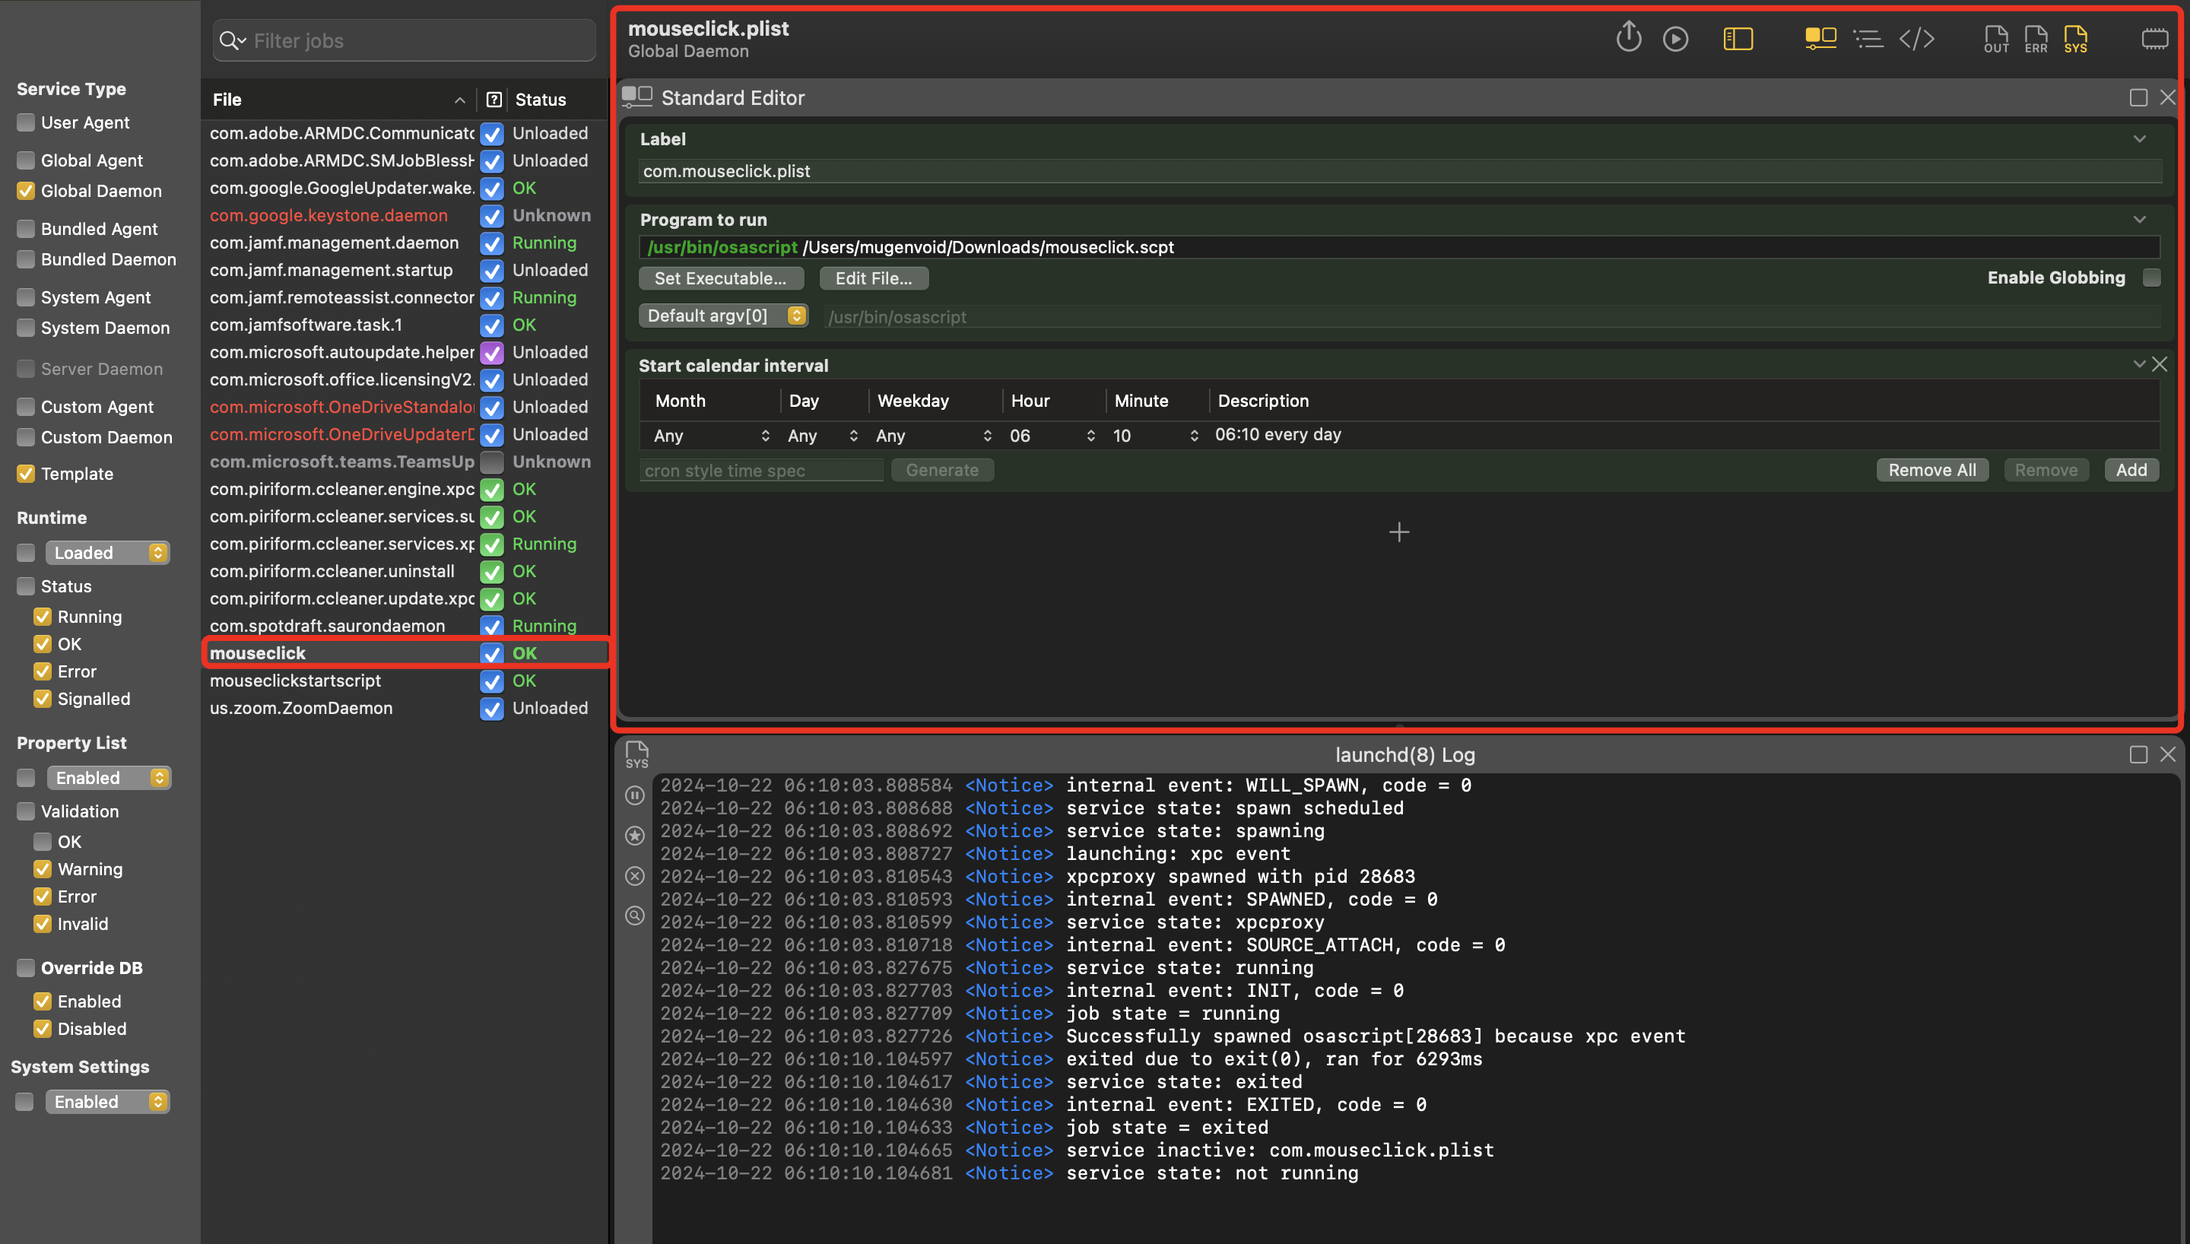Viewport: 2190px width, 1244px height.
Task: Open the System Settings Enabled dropdown
Action: click(x=108, y=1101)
